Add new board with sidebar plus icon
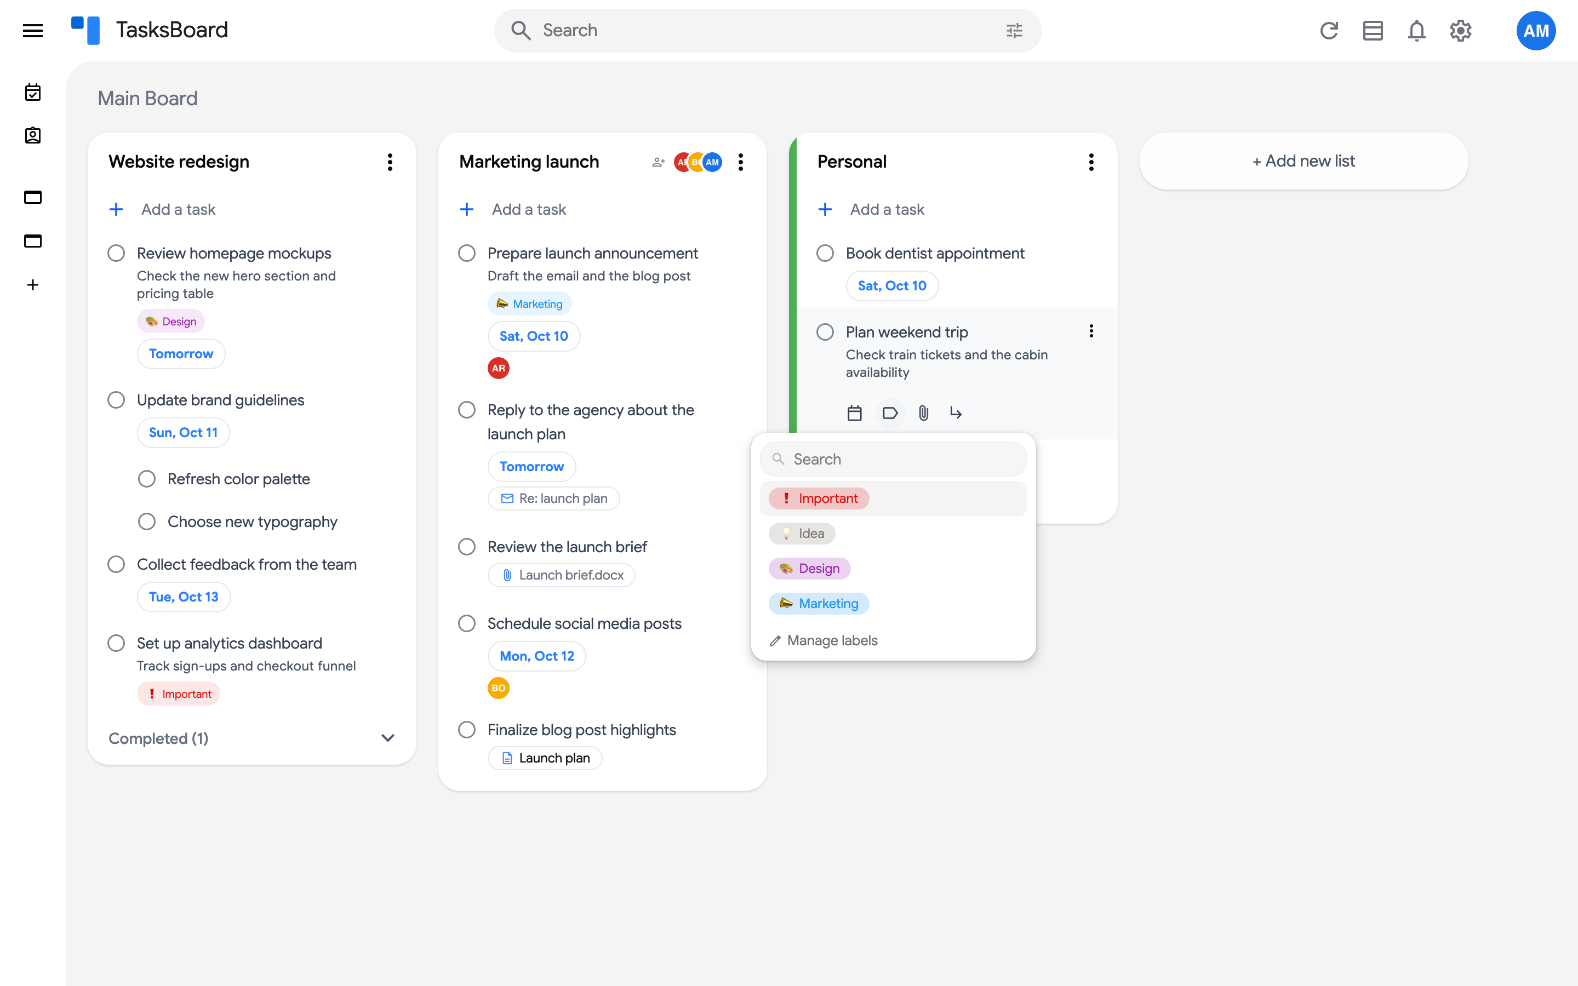 (x=33, y=285)
